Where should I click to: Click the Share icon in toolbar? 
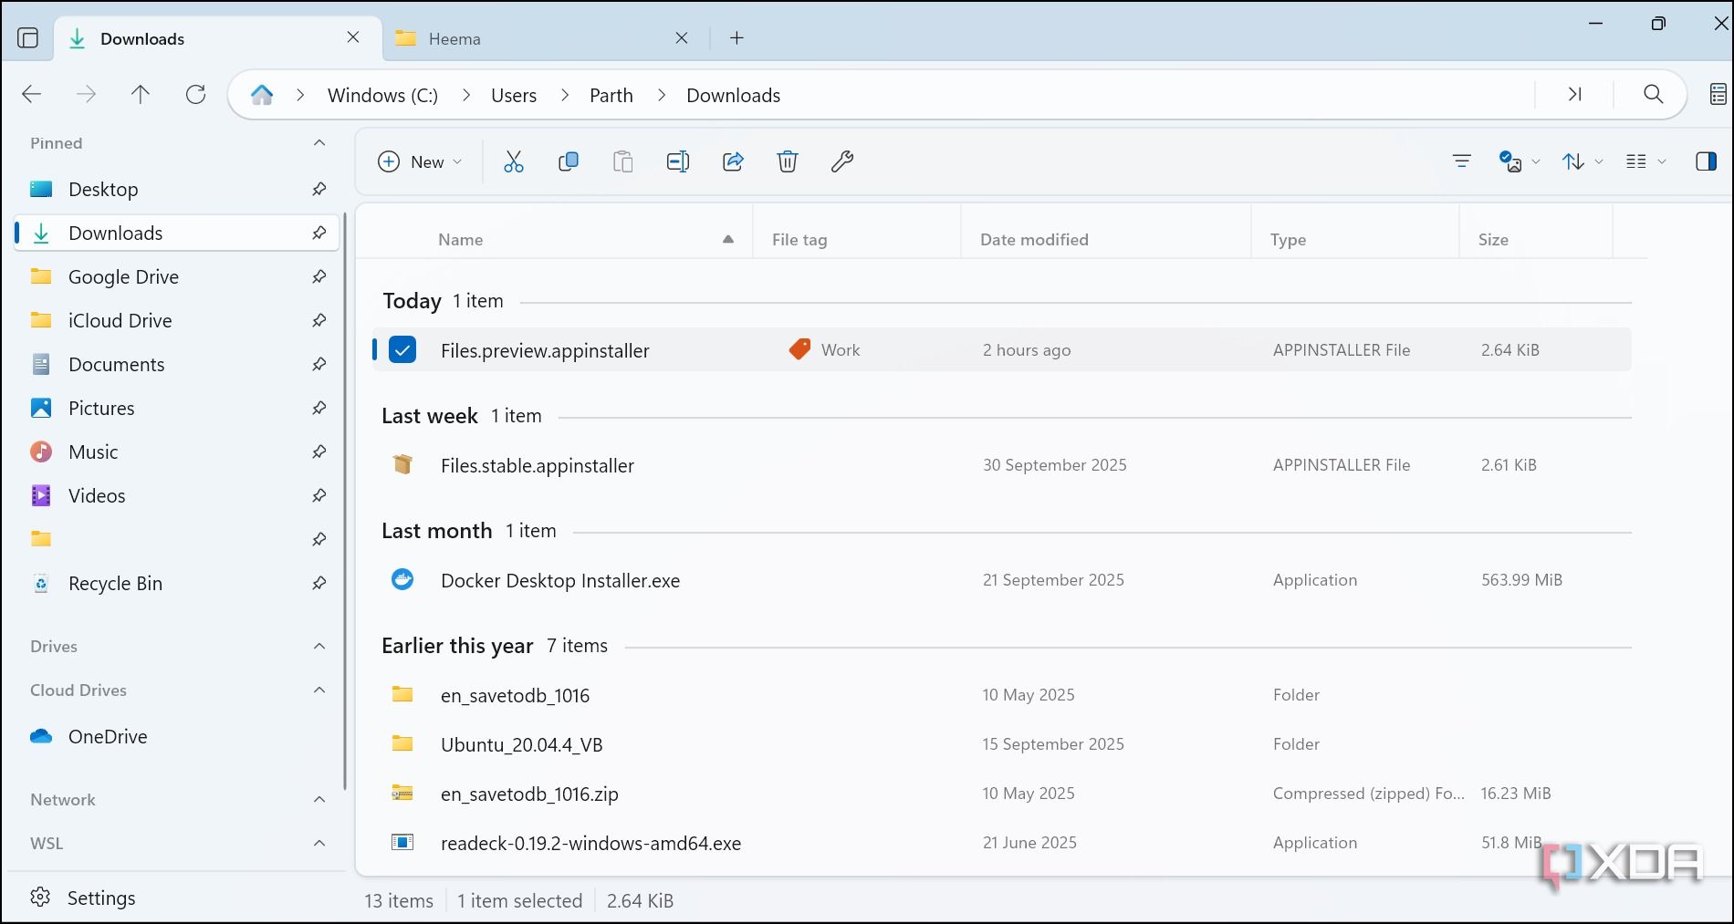[733, 161]
